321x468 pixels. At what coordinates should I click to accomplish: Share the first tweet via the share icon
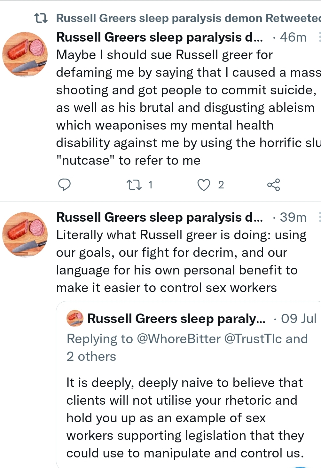(x=273, y=185)
